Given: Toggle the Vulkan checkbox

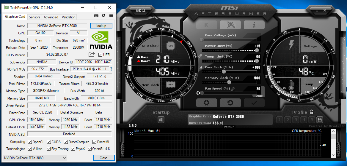Looking at the screenshot, I should tap(30, 149).
